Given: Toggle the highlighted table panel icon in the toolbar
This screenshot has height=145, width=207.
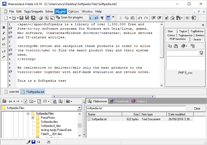Looking at the screenshot, I should point(108,18).
